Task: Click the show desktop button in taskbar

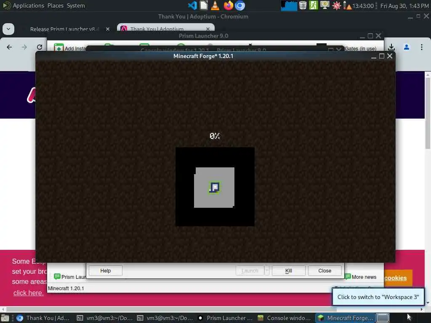Action: click(5, 318)
